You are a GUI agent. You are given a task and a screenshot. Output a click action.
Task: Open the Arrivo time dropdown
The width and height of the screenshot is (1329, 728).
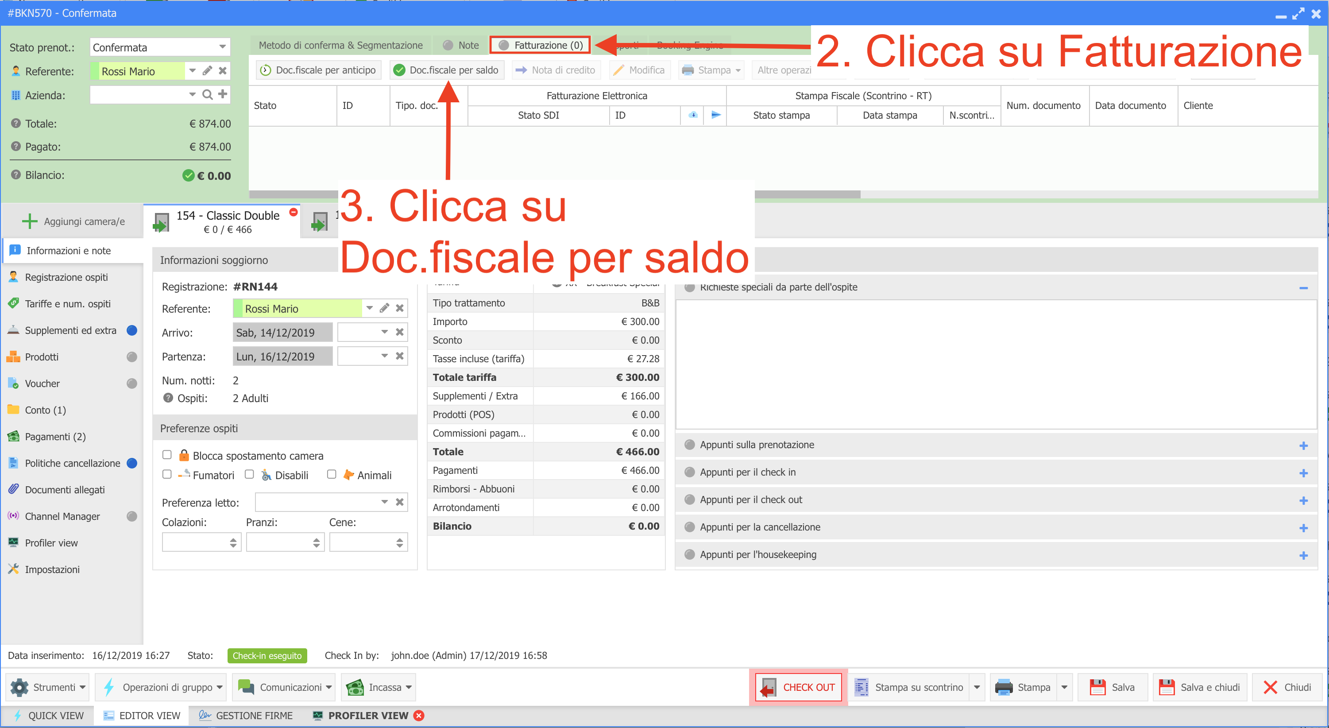pos(384,332)
